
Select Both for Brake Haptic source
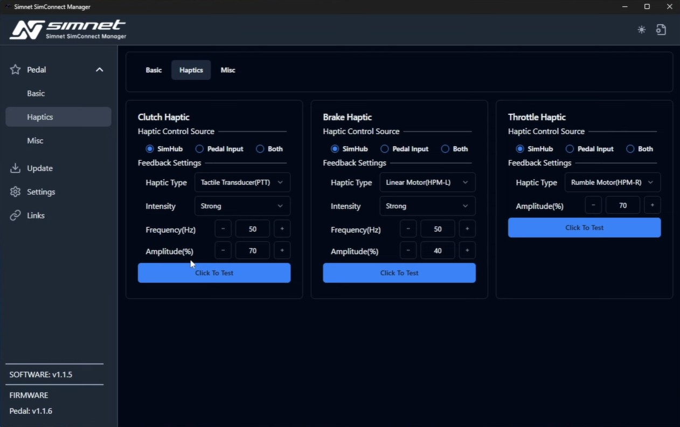click(x=445, y=149)
